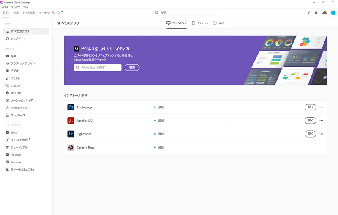338x215 pixels.
Task: Switch to the マーケットプレイス tab
Action: [49, 13]
